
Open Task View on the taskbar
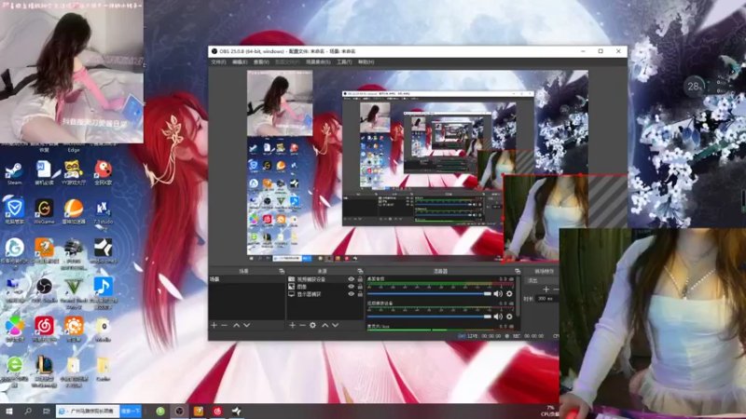click(x=46, y=411)
